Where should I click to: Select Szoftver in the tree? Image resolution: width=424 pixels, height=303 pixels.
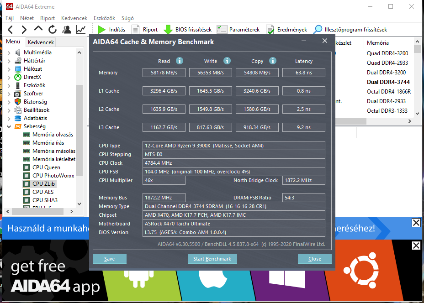pos(33,94)
